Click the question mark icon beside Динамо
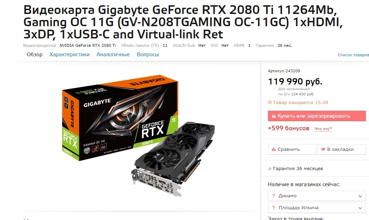 pyautogui.click(x=274, y=196)
